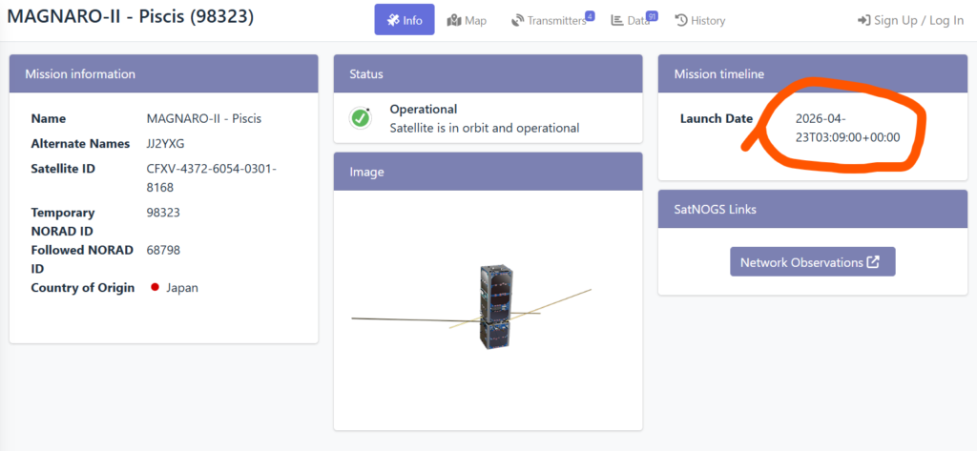Open the Info tab
This screenshot has width=977, height=451.
pyautogui.click(x=405, y=20)
